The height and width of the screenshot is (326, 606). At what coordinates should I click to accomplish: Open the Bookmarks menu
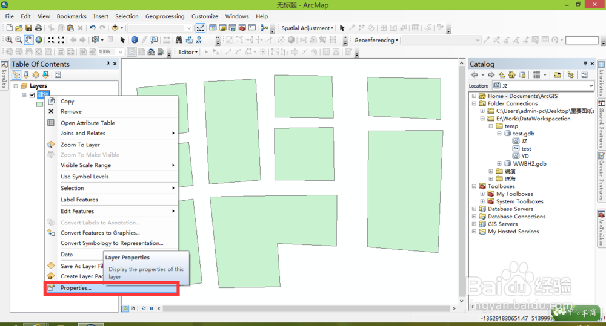click(72, 16)
